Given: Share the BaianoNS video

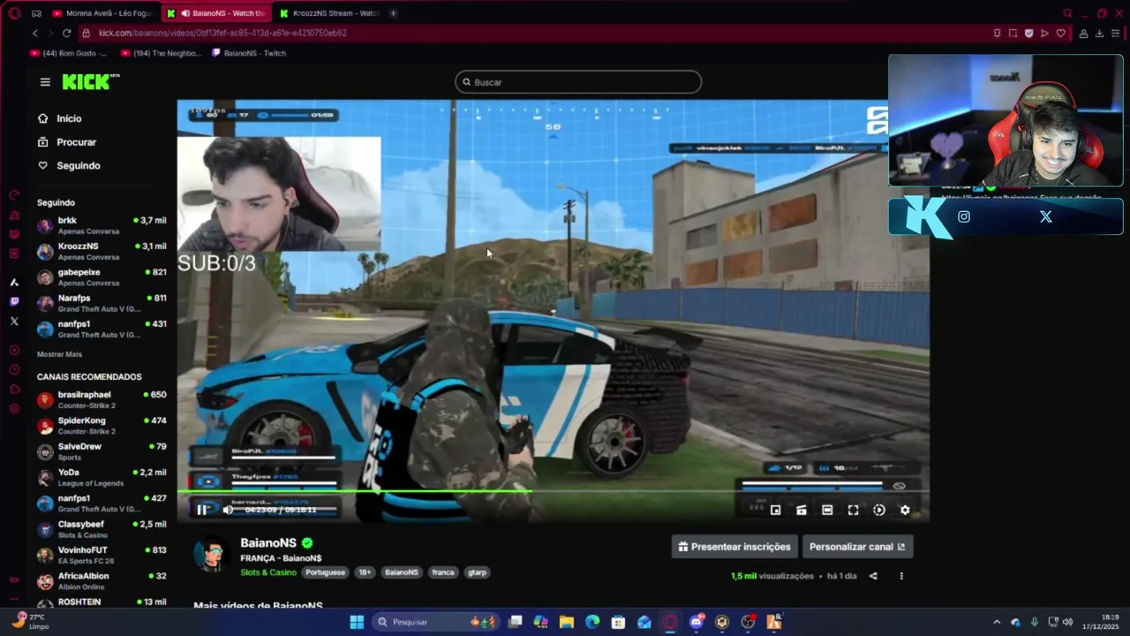Looking at the screenshot, I should click(x=873, y=576).
